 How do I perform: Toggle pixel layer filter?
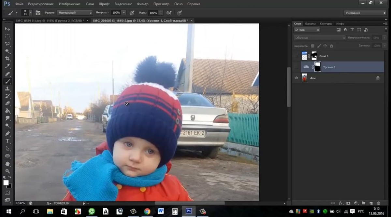click(339, 30)
